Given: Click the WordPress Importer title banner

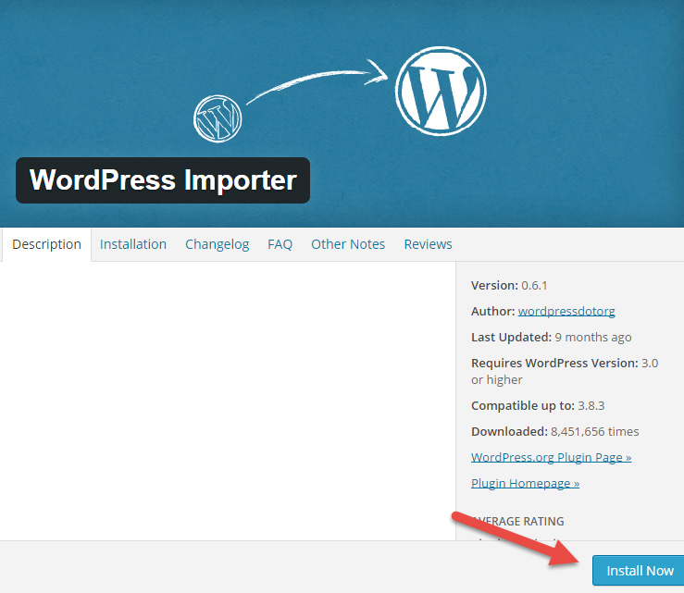Looking at the screenshot, I should 163,180.
